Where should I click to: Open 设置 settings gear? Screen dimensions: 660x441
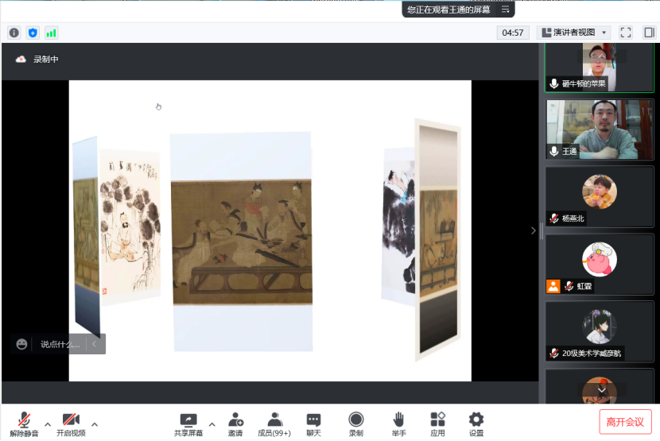476,424
